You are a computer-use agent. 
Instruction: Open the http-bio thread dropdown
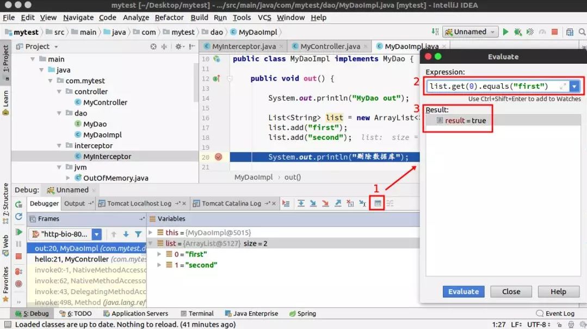tap(97, 234)
